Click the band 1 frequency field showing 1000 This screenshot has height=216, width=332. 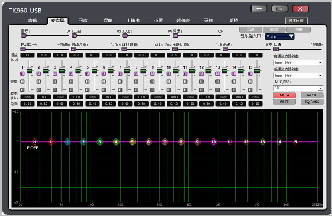28,97
